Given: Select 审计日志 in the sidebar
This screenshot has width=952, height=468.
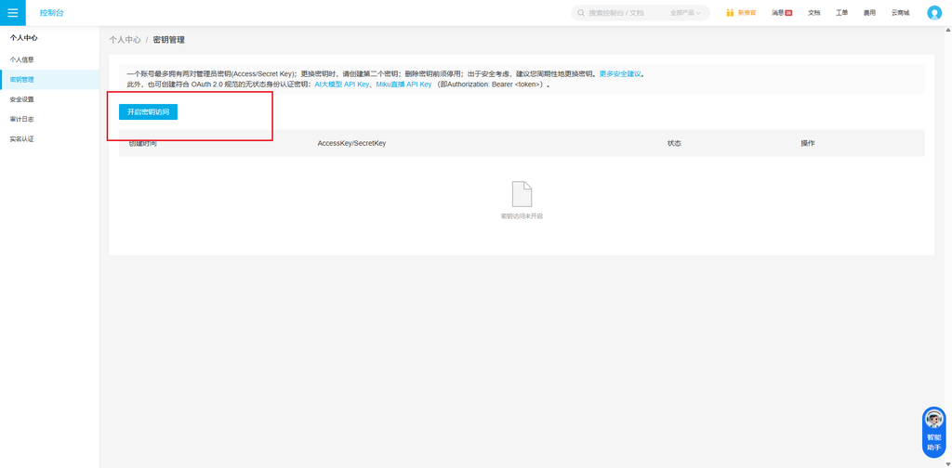Looking at the screenshot, I should tap(49, 120).
